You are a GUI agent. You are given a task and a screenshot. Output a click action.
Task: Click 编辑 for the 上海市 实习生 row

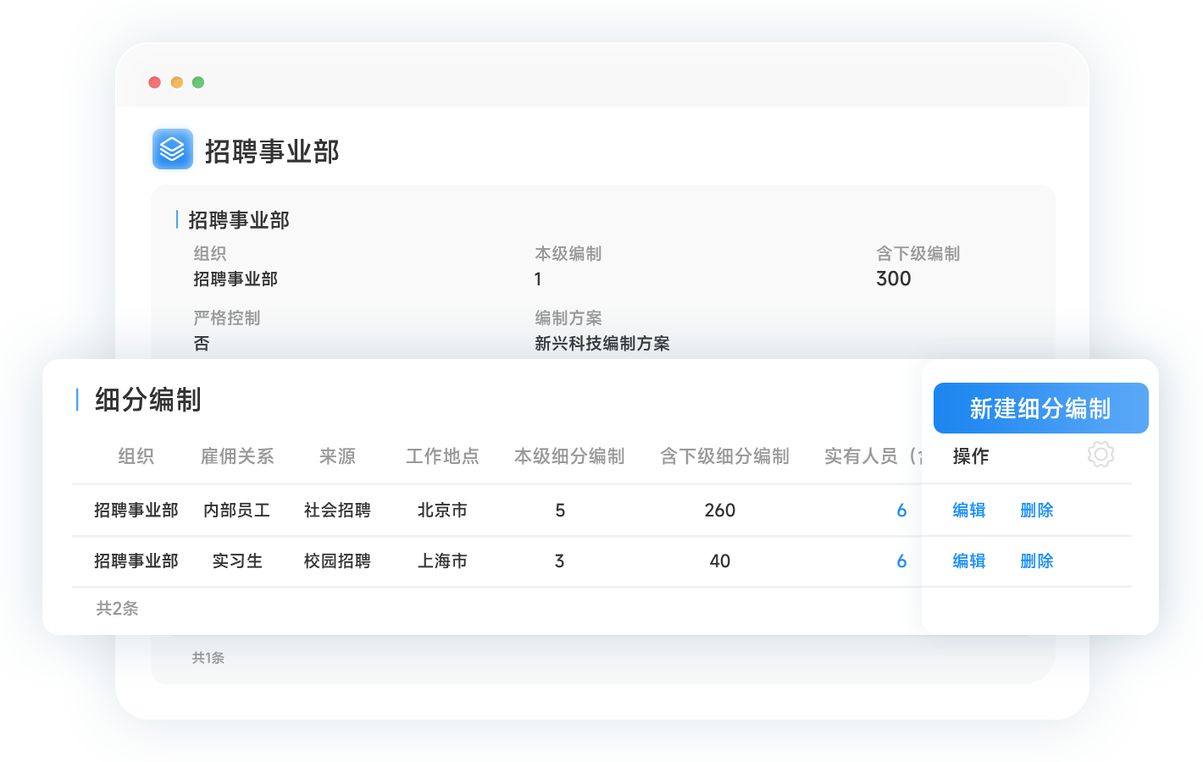click(968, 561)
